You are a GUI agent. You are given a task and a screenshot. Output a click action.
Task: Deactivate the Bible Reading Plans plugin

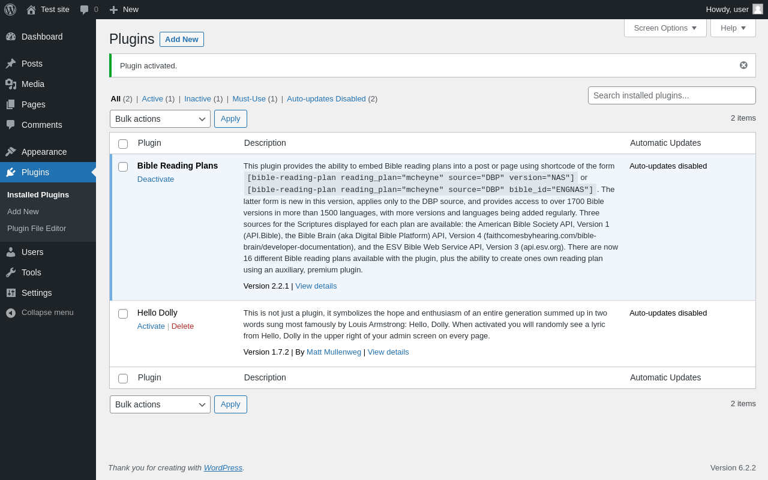pos(155,179)
